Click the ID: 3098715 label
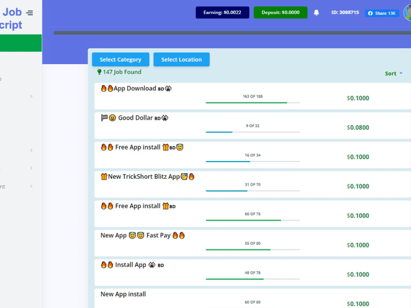The height and width of the screenshot is (308, 411). 345,12
